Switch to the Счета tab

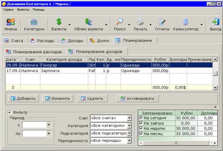pyautogui.click(x=15, y=41)
